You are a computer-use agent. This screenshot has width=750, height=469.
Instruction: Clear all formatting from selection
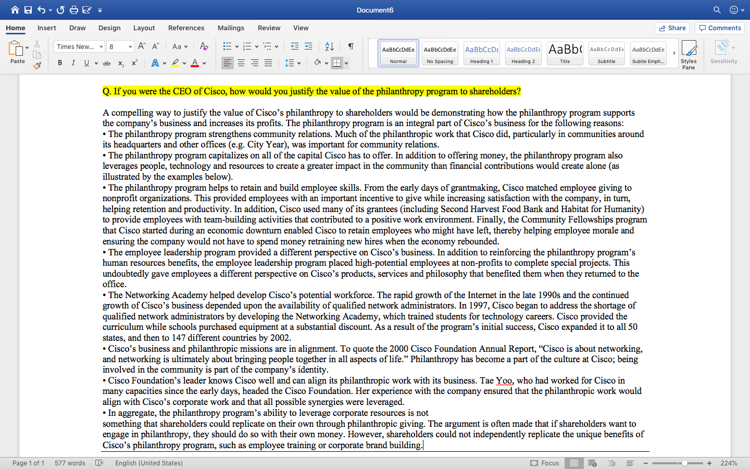coord(204,46)
